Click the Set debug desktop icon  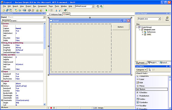tap(101, 6)
